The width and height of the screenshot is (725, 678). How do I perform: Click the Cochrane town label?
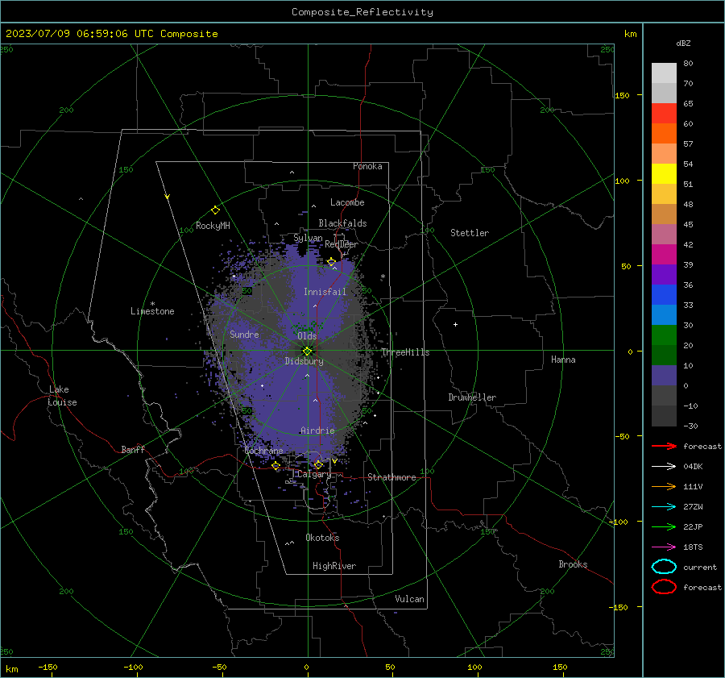point(263,451)
